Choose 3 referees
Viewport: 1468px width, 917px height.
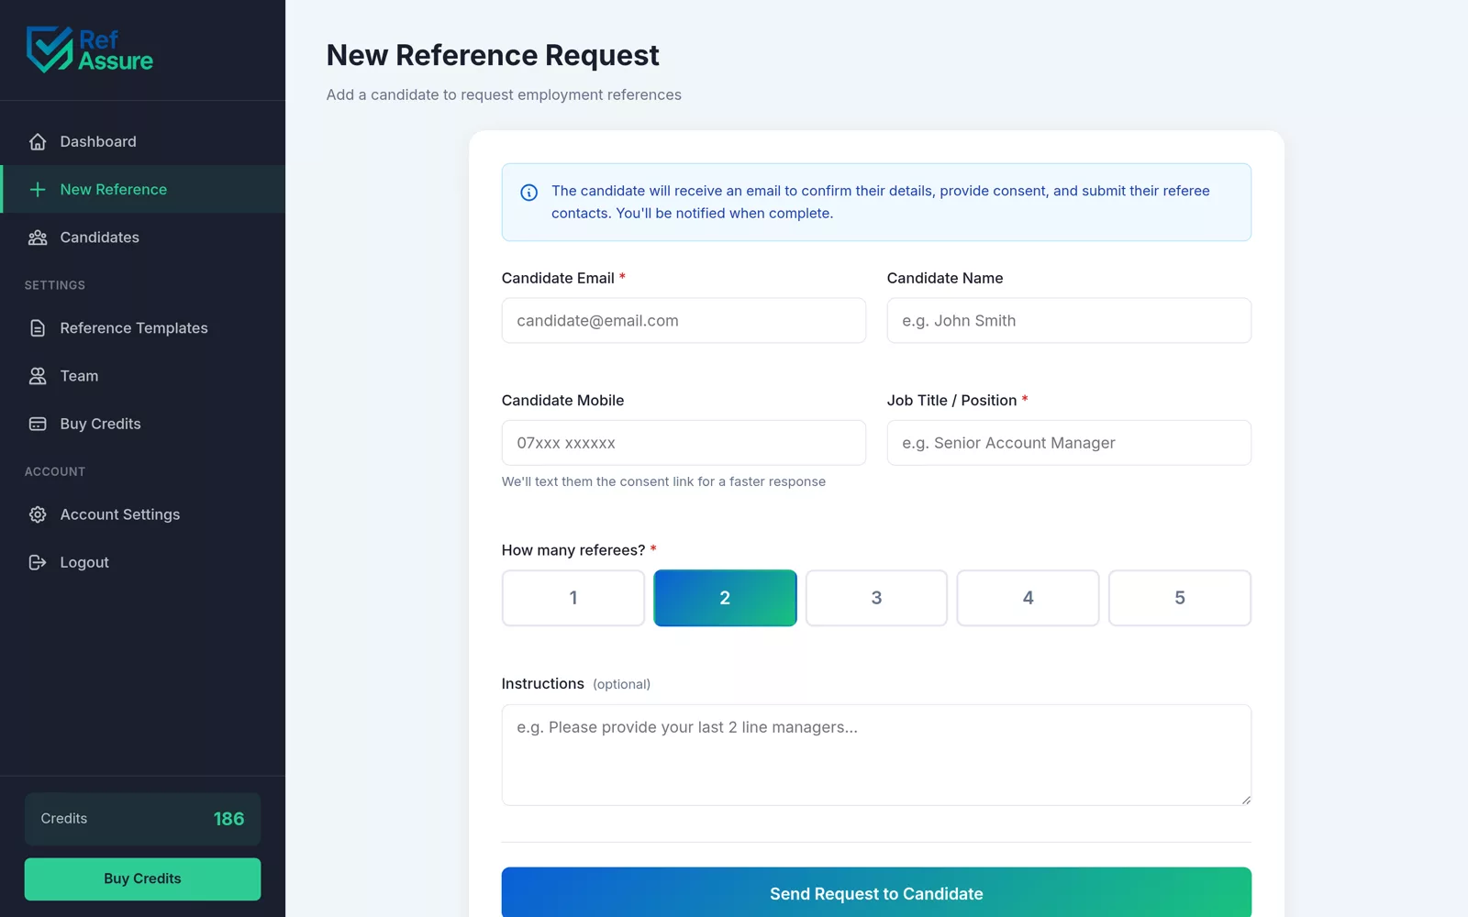(x=876, y=598)
